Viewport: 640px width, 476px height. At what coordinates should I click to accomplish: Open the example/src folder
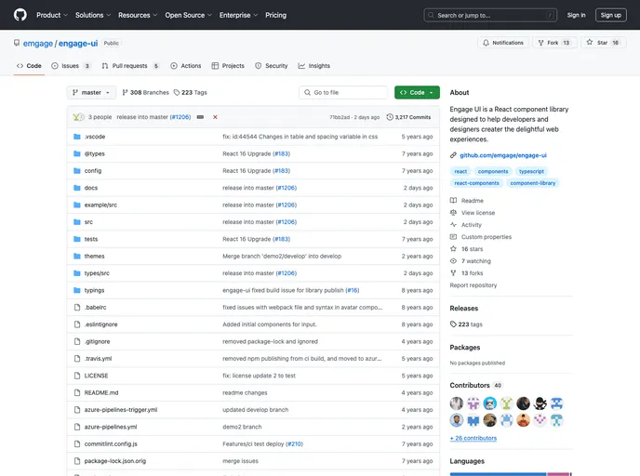coord(100,205)
